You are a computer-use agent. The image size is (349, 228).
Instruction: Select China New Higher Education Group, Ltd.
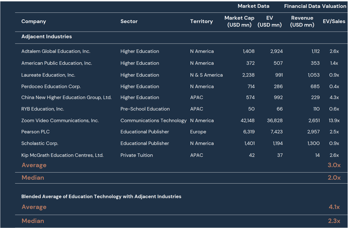pos(66,97)
